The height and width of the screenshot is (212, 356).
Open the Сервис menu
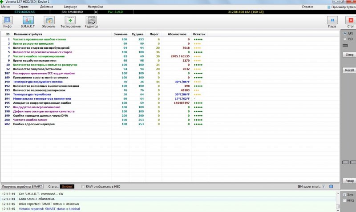tap(24, 7)
